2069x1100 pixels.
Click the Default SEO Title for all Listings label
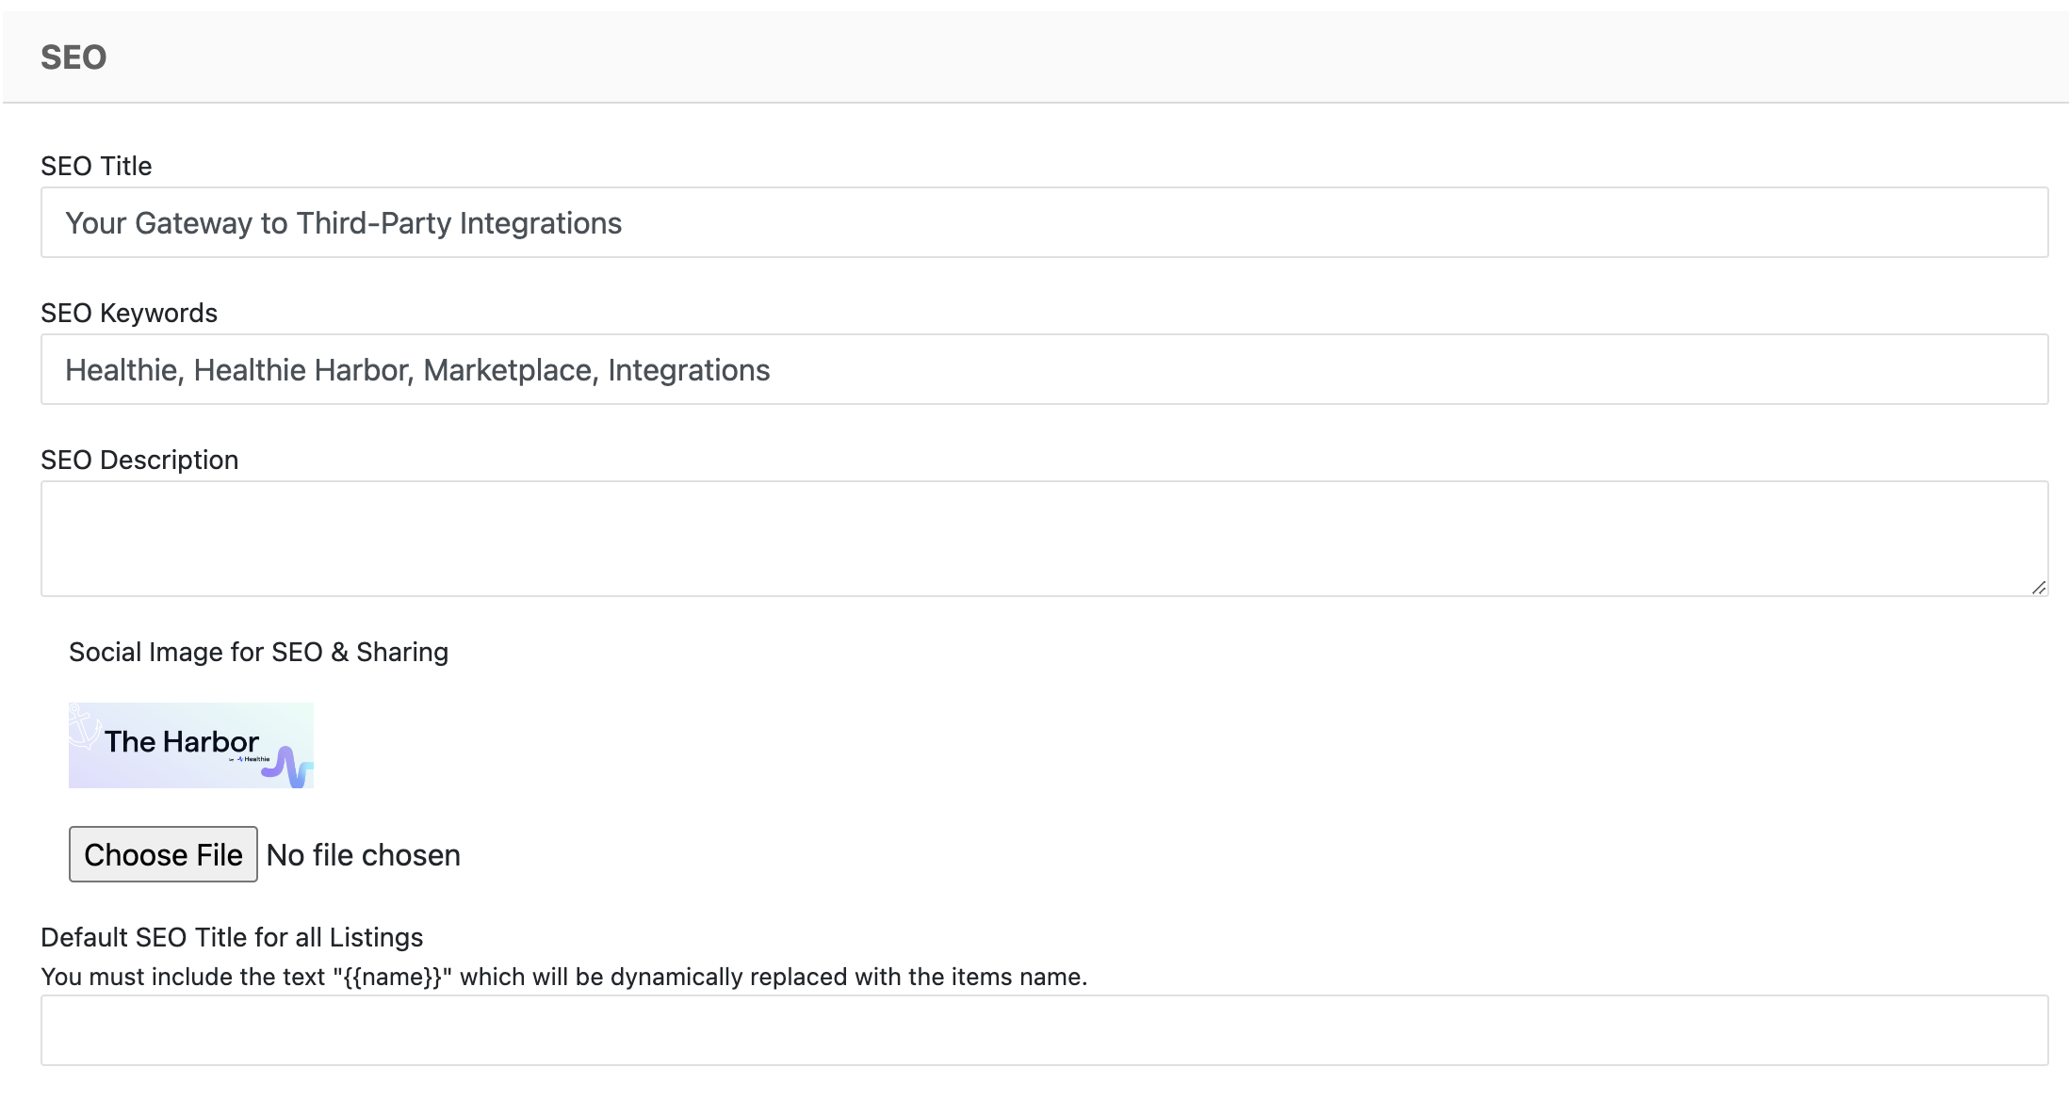(x=232, y=937)
